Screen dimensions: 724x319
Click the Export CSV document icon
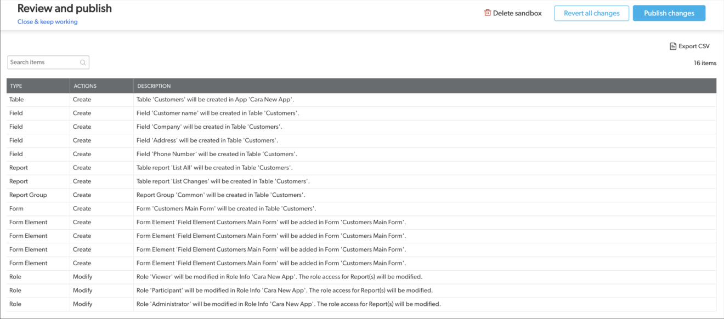673,47
